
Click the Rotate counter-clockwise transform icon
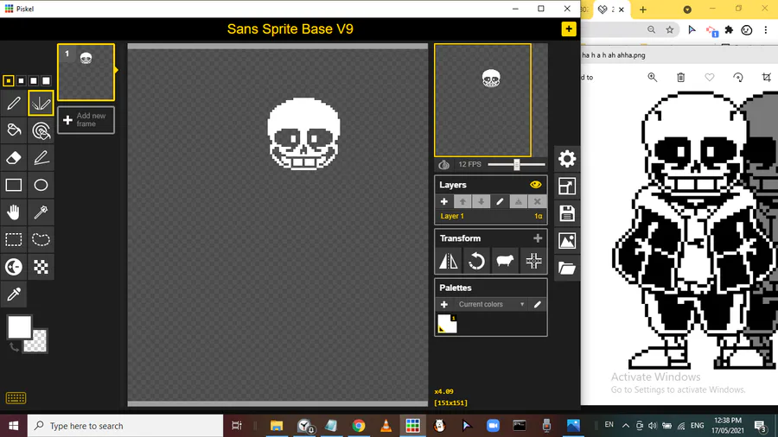coord(476,261)
